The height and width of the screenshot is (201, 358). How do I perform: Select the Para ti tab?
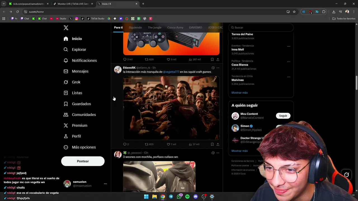[x=118, y=27]
